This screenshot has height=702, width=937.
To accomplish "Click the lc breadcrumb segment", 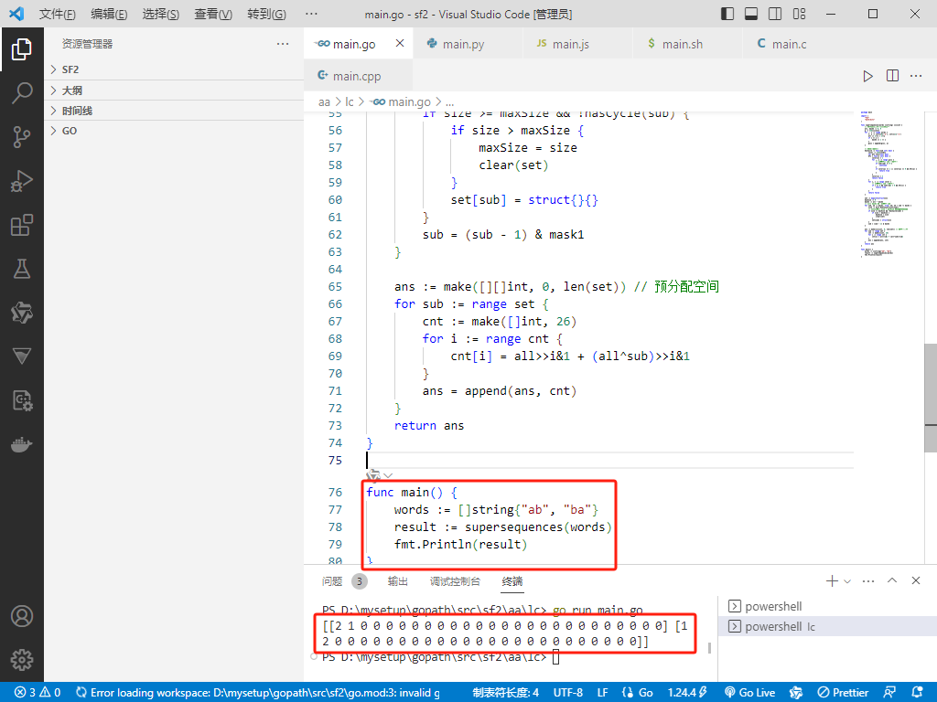I will (x=349, y=102).
